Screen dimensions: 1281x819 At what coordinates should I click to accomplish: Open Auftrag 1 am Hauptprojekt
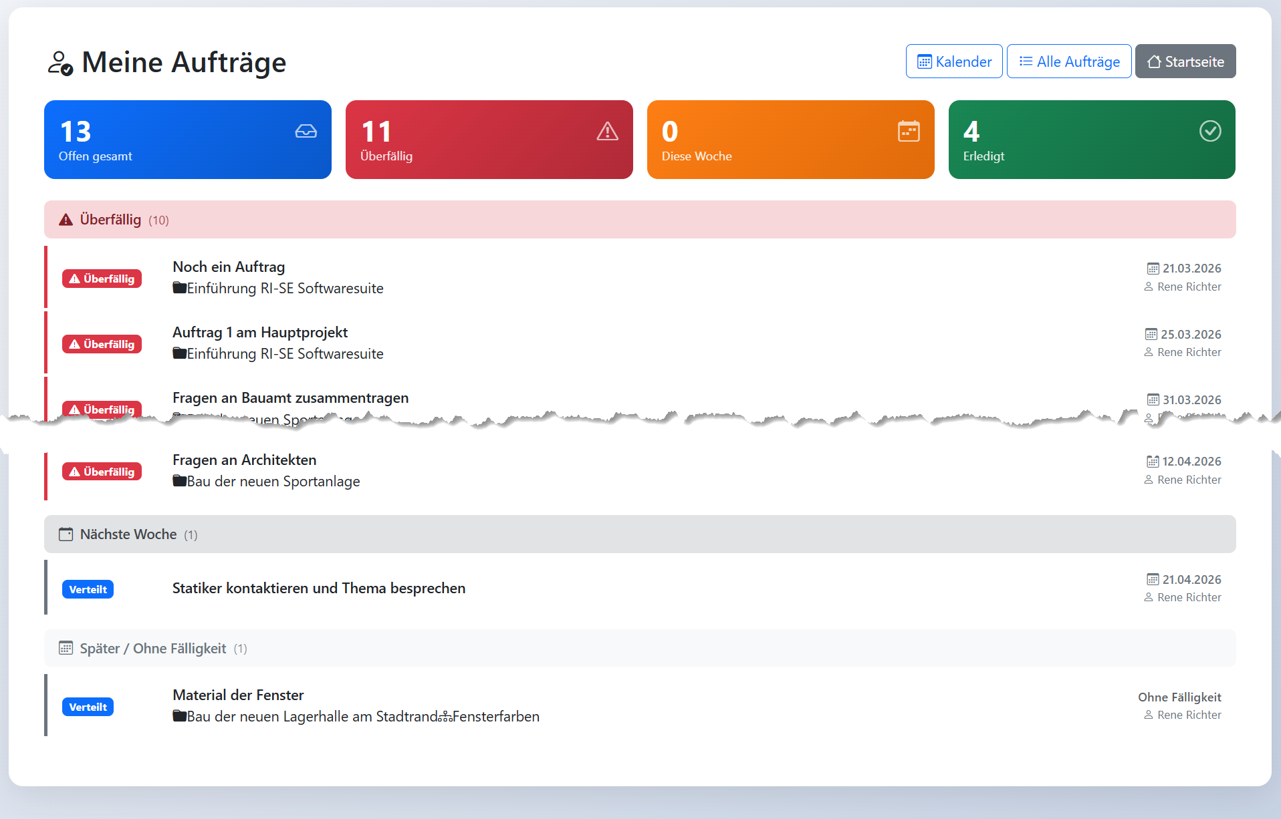pos(260,333)
